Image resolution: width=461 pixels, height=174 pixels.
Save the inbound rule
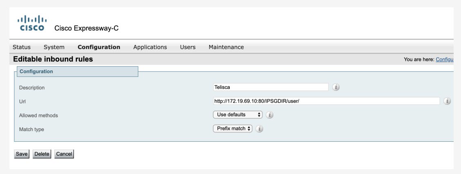[x=22, y=154]
